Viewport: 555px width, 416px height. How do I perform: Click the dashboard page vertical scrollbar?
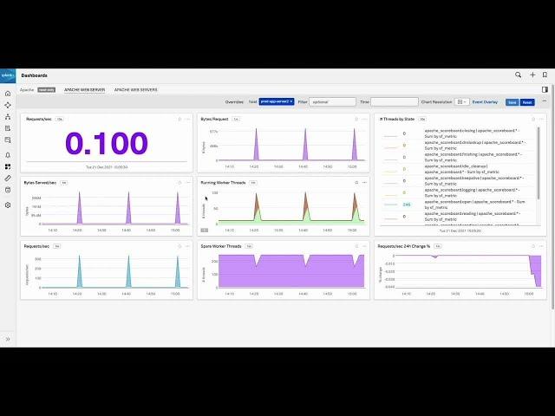click(553, 198)
